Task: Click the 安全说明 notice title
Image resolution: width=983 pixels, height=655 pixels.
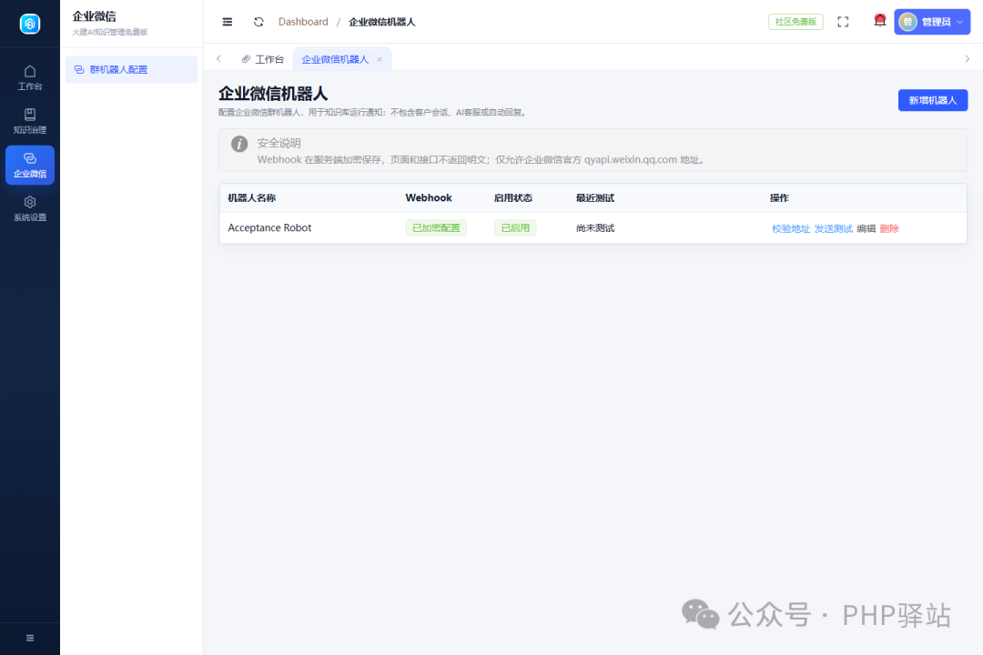Action: (279, 143)
